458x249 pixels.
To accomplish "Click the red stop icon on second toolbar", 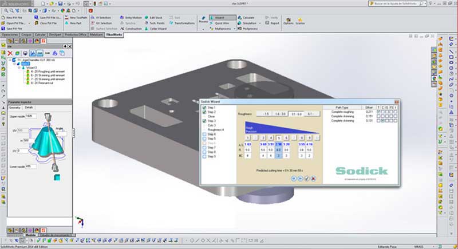I will coord(90,11).
